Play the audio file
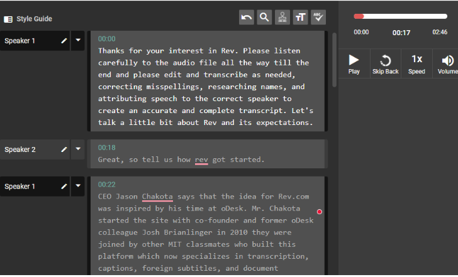 (354, 64)
